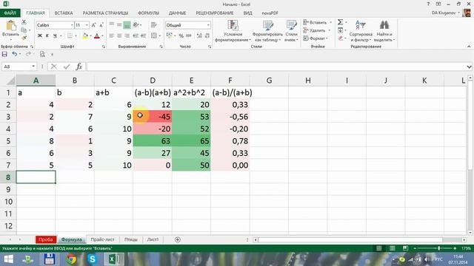Click the Find and Select binoculars icon
Viewport: 474px width, 266px height.
tap(384, 25)
